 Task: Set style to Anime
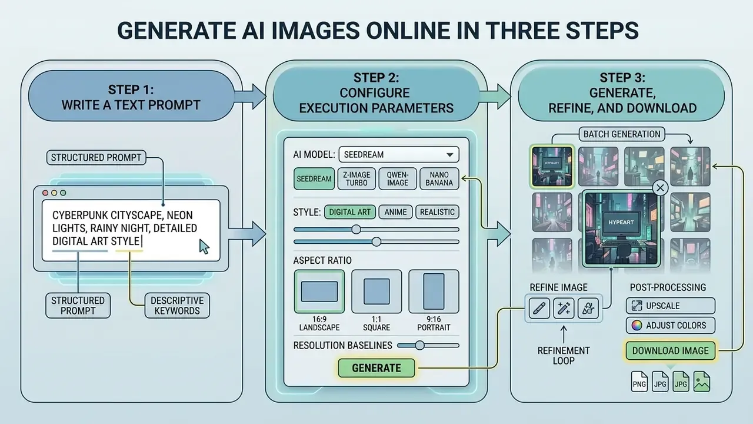click(x=396, y=212)
